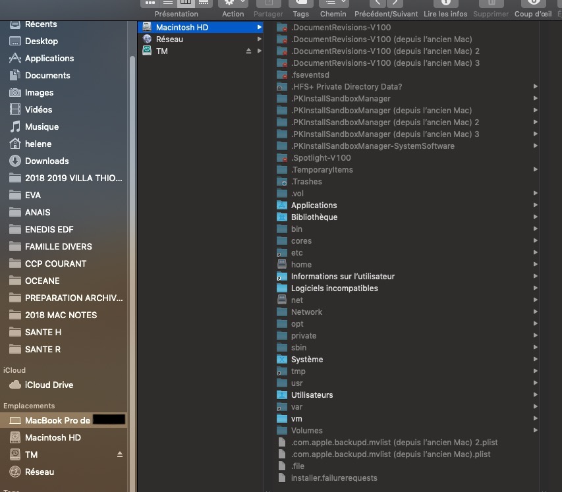Open ENEDIS EDF sidebar folder

click(x=63, y=229)
